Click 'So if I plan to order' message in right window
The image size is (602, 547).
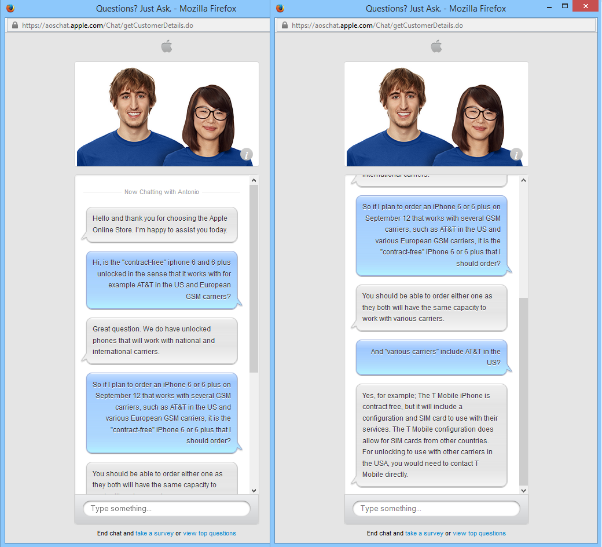[x=432, y=235]
